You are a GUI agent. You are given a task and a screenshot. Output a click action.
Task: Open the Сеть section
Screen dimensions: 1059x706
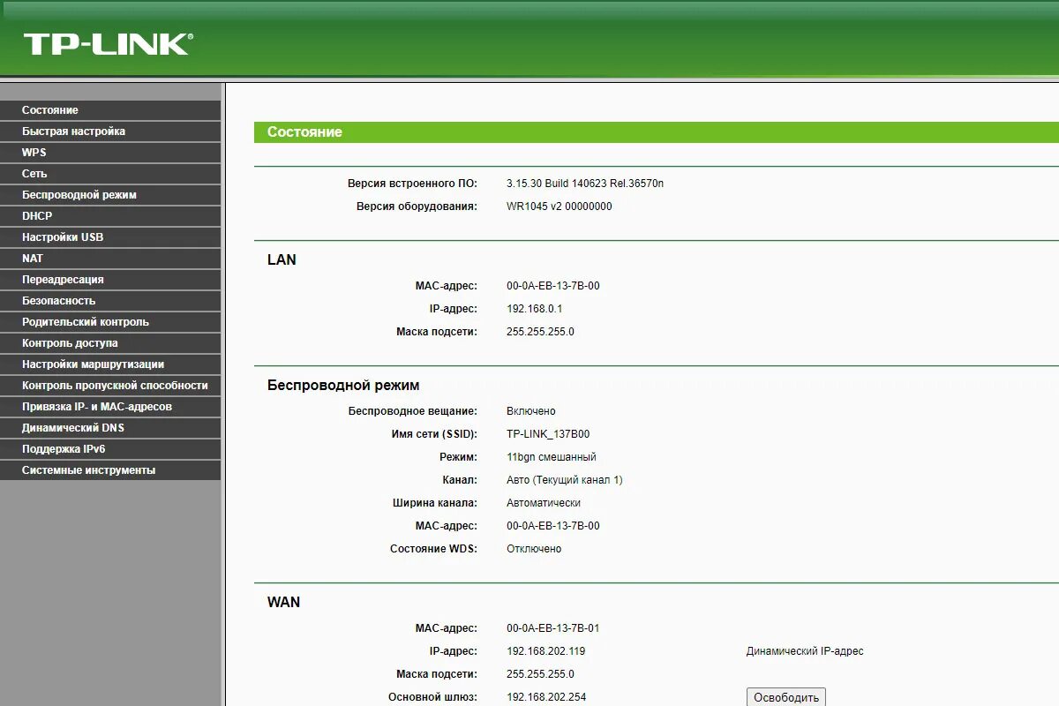click(x=110, y=174)
